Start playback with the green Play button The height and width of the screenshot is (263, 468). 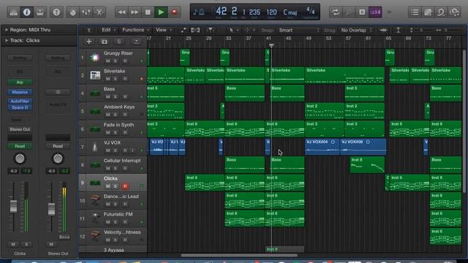(x=161, y=12)
